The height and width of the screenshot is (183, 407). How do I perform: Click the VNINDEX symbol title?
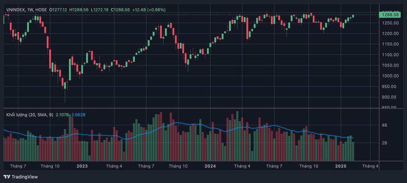pyautogui.click(x=16, y=10)
